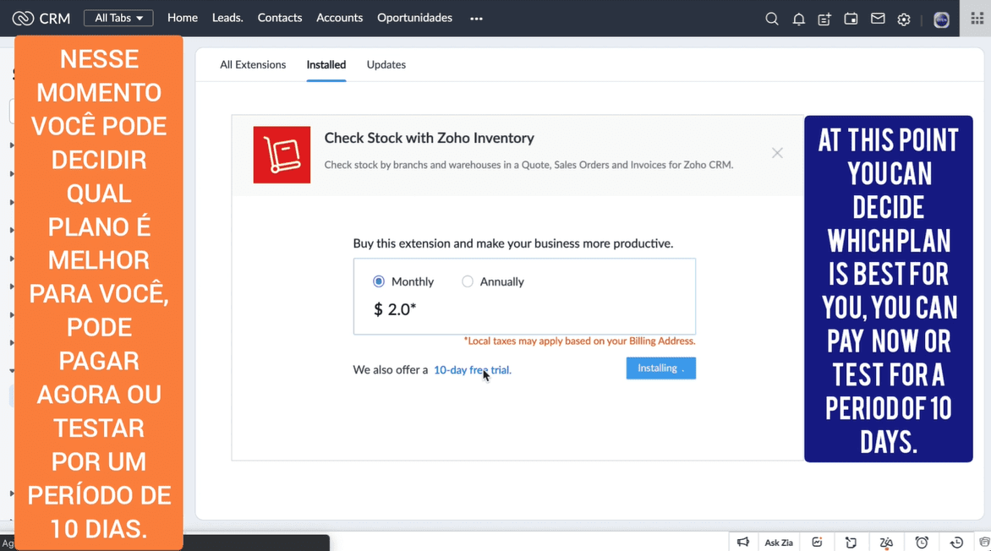The height and width of the screenshot is (551, 991).
Task: Click the 10-day free trial link
Action: (x=472, y=369)
